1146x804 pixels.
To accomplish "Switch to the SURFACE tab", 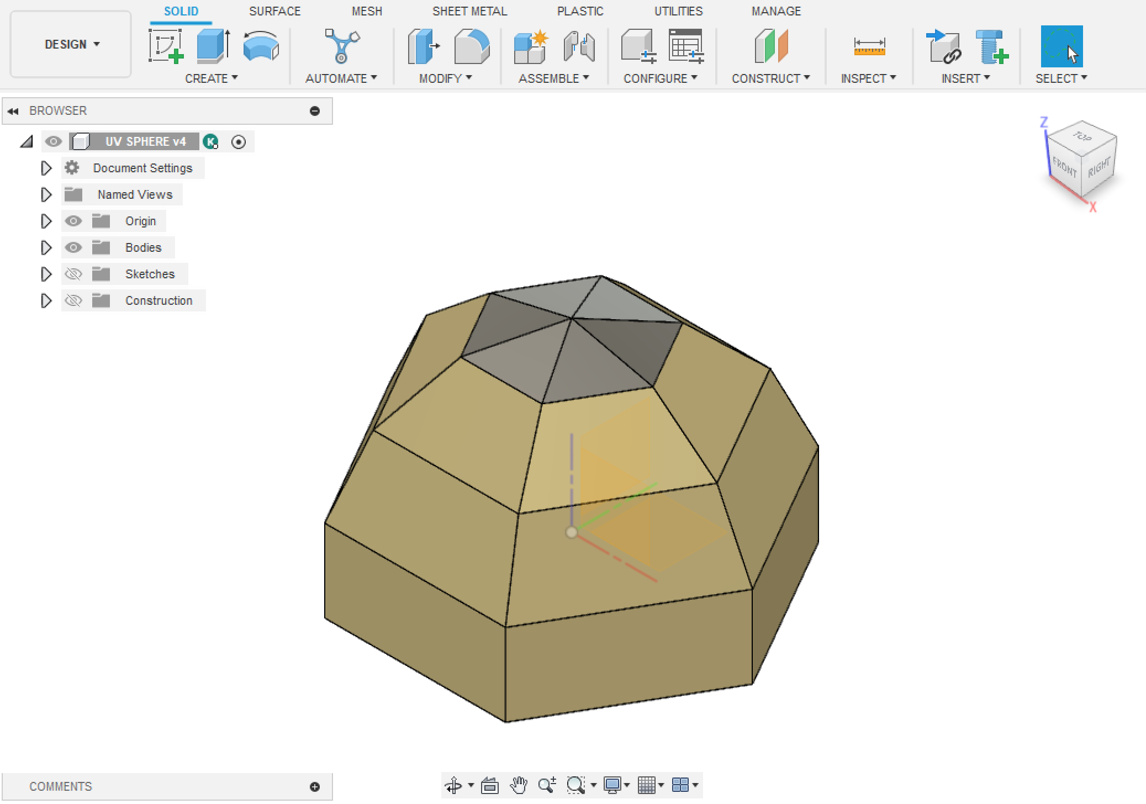I will 274,11.
